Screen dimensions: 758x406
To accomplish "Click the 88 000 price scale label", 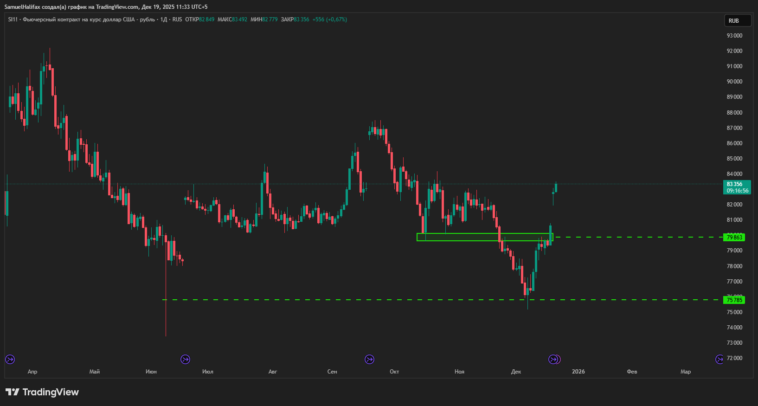I will click(x=734, y=113).
